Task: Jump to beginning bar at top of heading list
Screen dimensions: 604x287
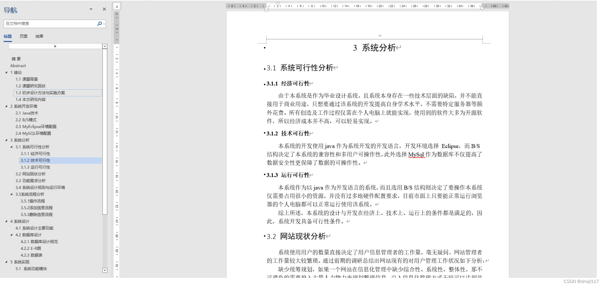Action: (55, 46)
